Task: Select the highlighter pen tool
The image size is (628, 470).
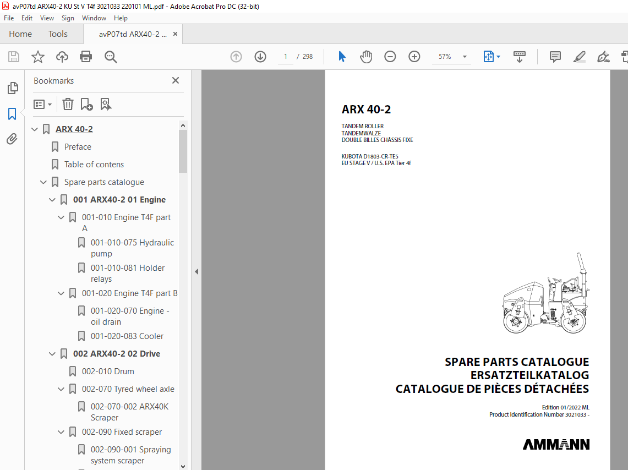Action: pos(579,57)
